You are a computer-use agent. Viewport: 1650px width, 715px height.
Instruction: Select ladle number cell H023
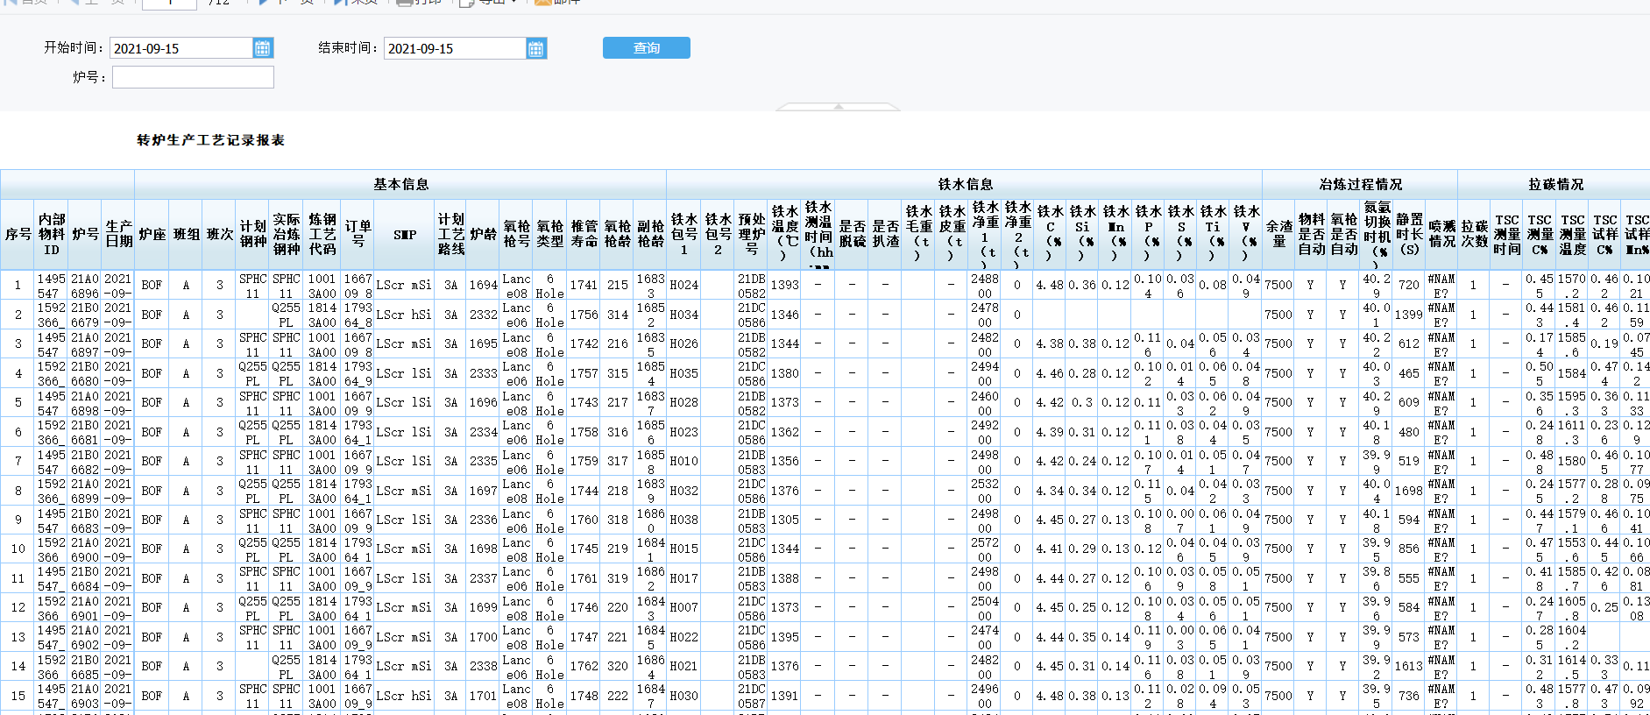point(683,432)
